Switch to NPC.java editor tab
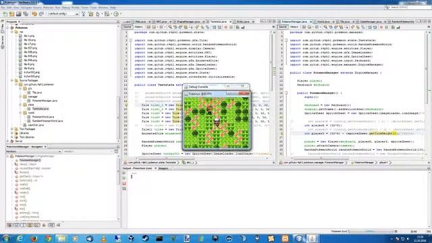 (x=161, y=22)
